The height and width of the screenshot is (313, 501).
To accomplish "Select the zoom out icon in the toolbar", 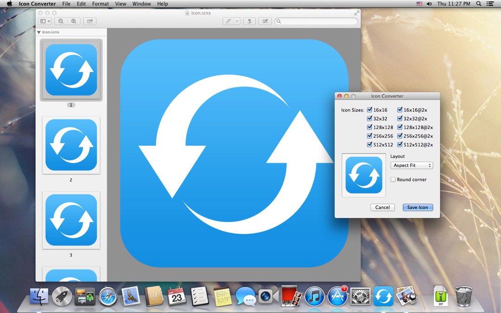I will (x=60, y=21).
